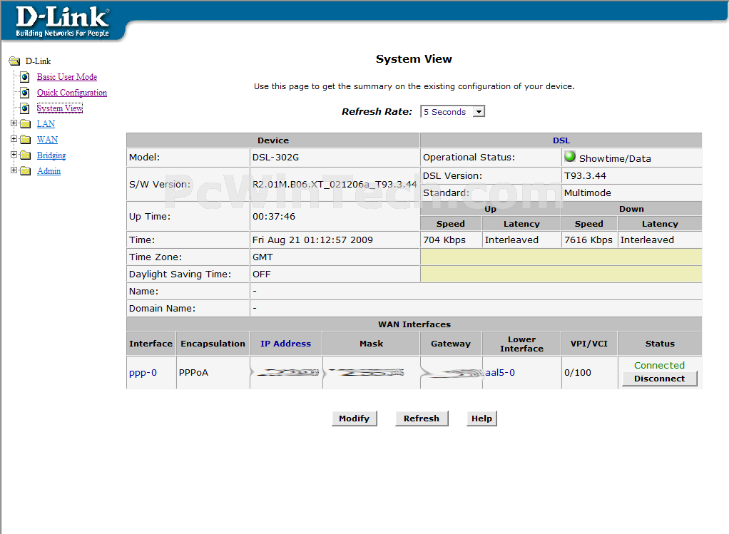Expand the WAN tree node

pos(14,138)
